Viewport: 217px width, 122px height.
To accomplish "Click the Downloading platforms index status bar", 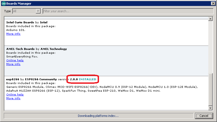I will (x=98, y=116).
